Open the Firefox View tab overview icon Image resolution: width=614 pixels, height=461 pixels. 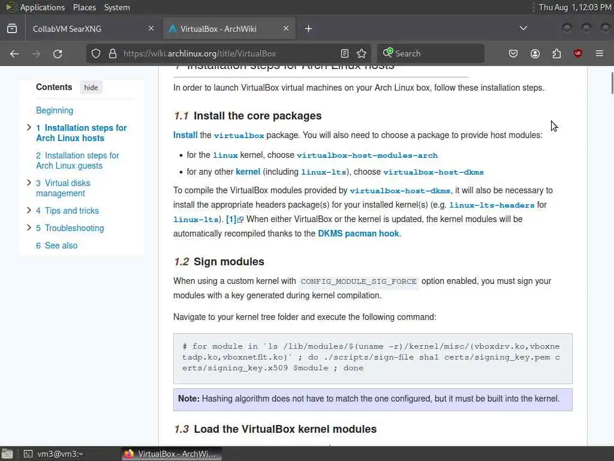point(12,29)
